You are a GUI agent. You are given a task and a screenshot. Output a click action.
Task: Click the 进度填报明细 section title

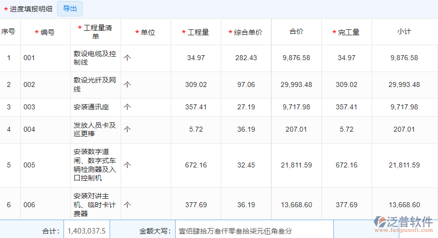[x=31, y=9]
